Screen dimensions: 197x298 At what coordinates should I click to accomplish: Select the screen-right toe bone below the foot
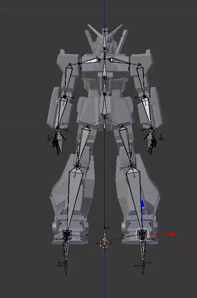[x=143, y=251]
